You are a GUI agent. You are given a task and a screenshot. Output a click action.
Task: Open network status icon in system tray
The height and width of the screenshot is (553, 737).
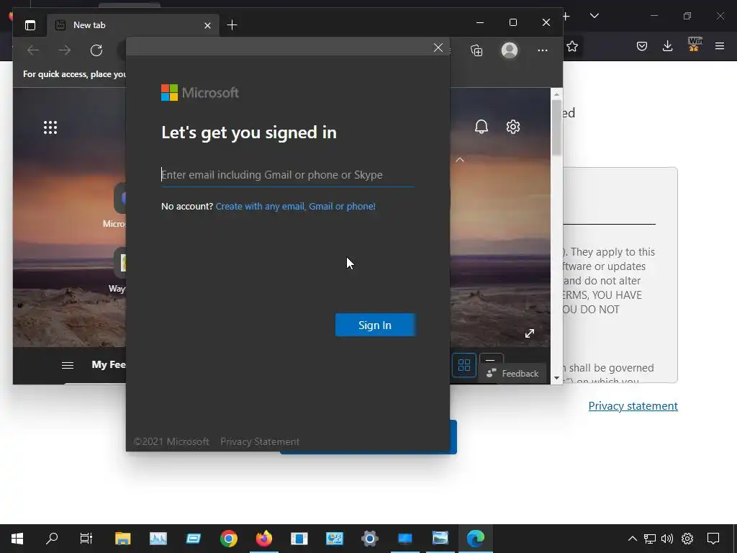point(650,539)
